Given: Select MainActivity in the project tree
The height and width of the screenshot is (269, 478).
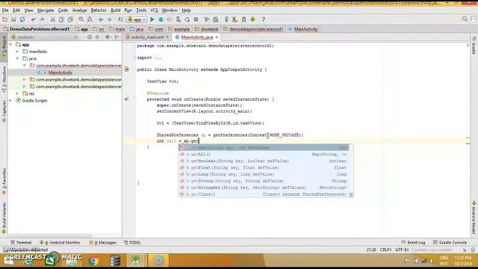Looking at the screenshot, I should [x=60, y=72].
